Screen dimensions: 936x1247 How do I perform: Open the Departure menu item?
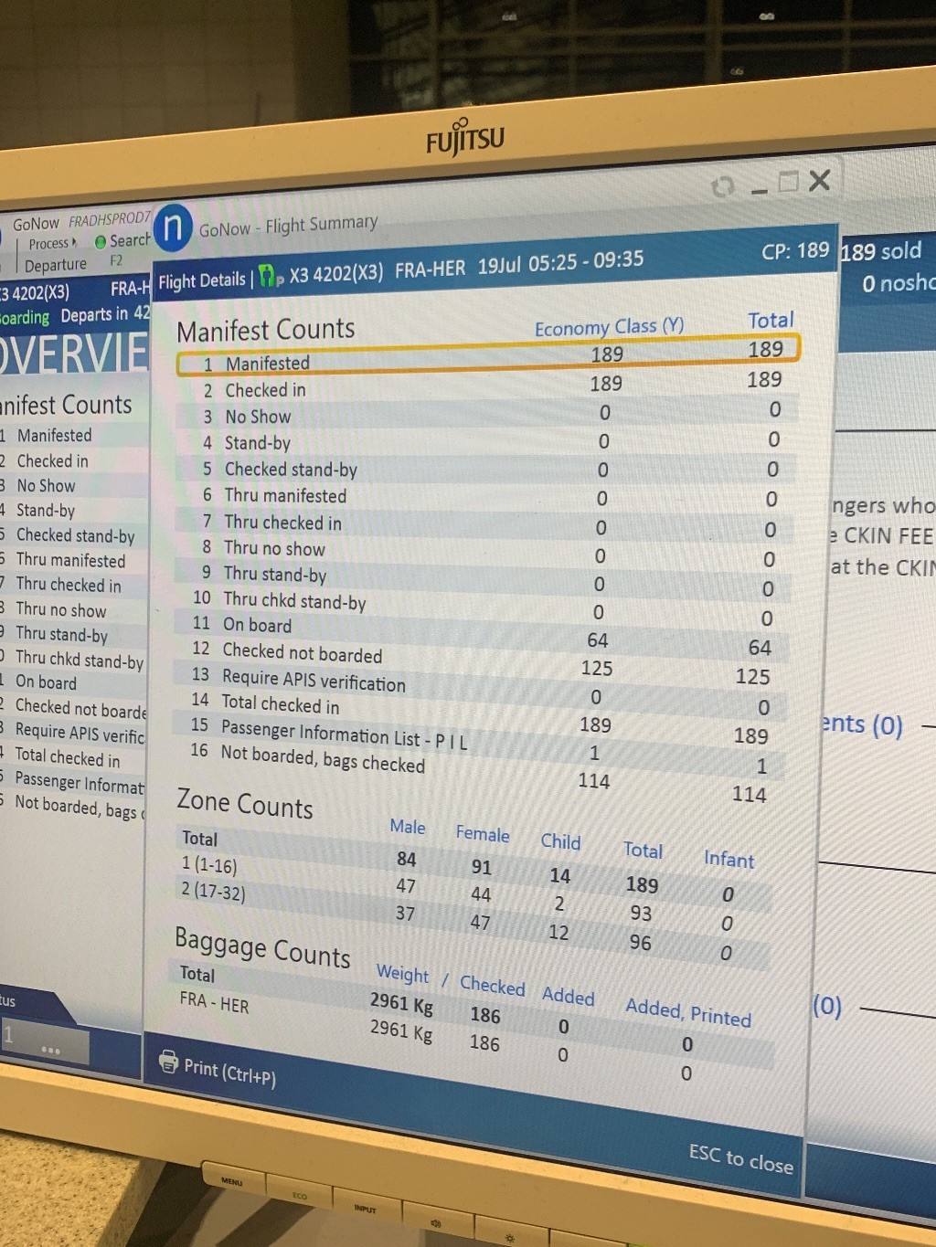pos(55,266)
